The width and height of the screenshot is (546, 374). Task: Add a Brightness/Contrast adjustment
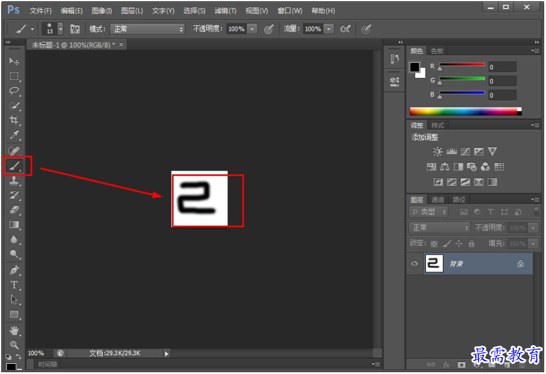[437, 151]
